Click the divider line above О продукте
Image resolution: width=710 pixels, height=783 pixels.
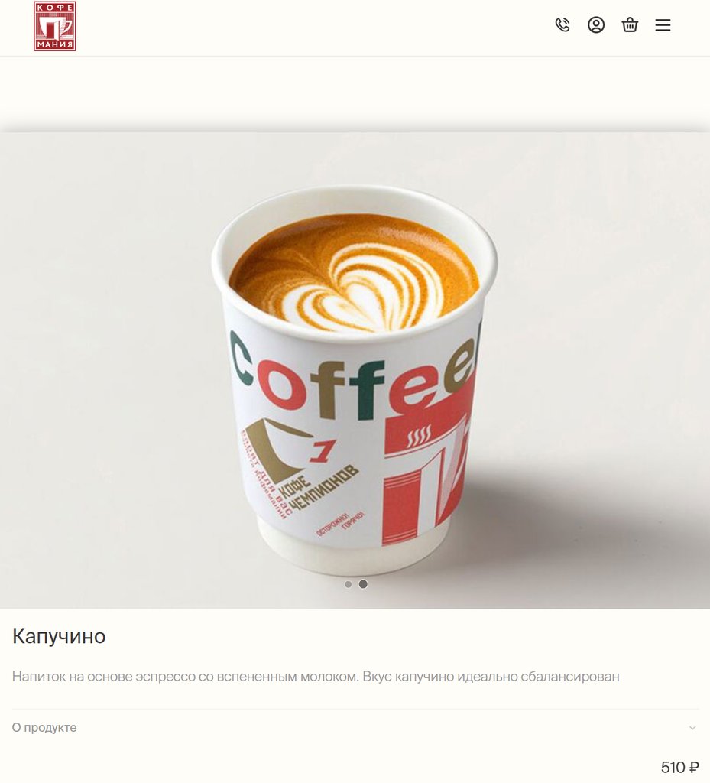pyautogui.click(x=355, y=709)
